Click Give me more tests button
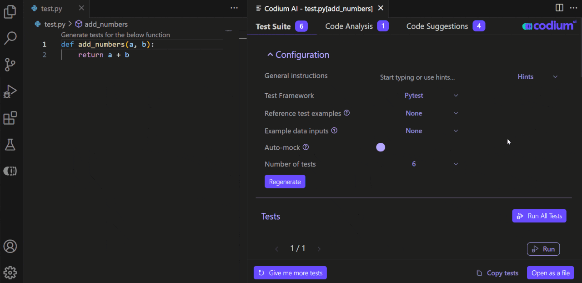The width and height of the screenshot is (582, 283). coord(290,273)
